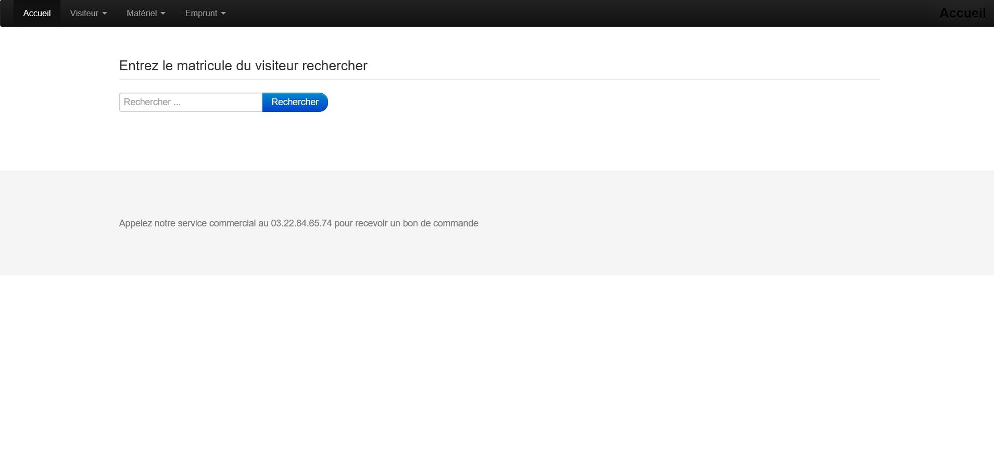Click the 'bon de commande' footer text
The image size is (994, 458).
pyautogui.click(x=440, y=223)
